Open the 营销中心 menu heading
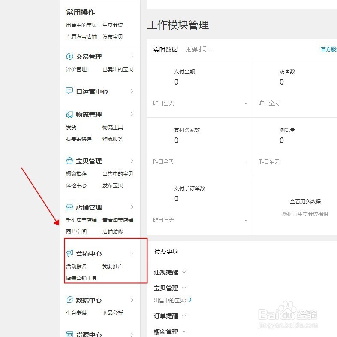The height and width of the screenshot is (337, 337). tap(89, 254)
